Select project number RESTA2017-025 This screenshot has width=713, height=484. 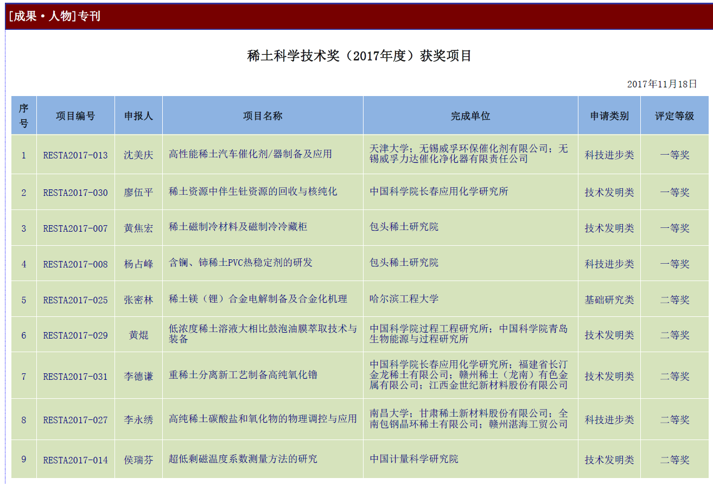(75, 300)
